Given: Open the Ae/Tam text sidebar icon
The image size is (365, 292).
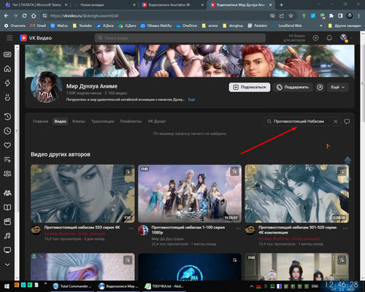Looking at the screenshot, I should pos(7,193).
